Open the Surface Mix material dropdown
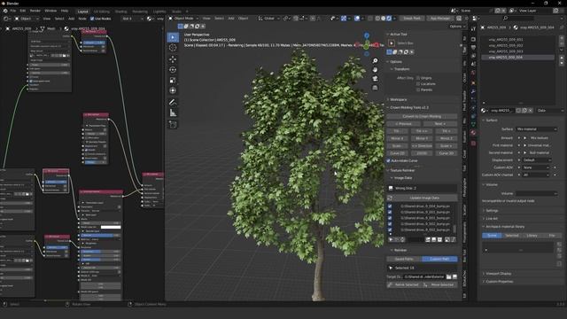The height and width of the screenshot is (319, 567). click(x=536, y=129)
